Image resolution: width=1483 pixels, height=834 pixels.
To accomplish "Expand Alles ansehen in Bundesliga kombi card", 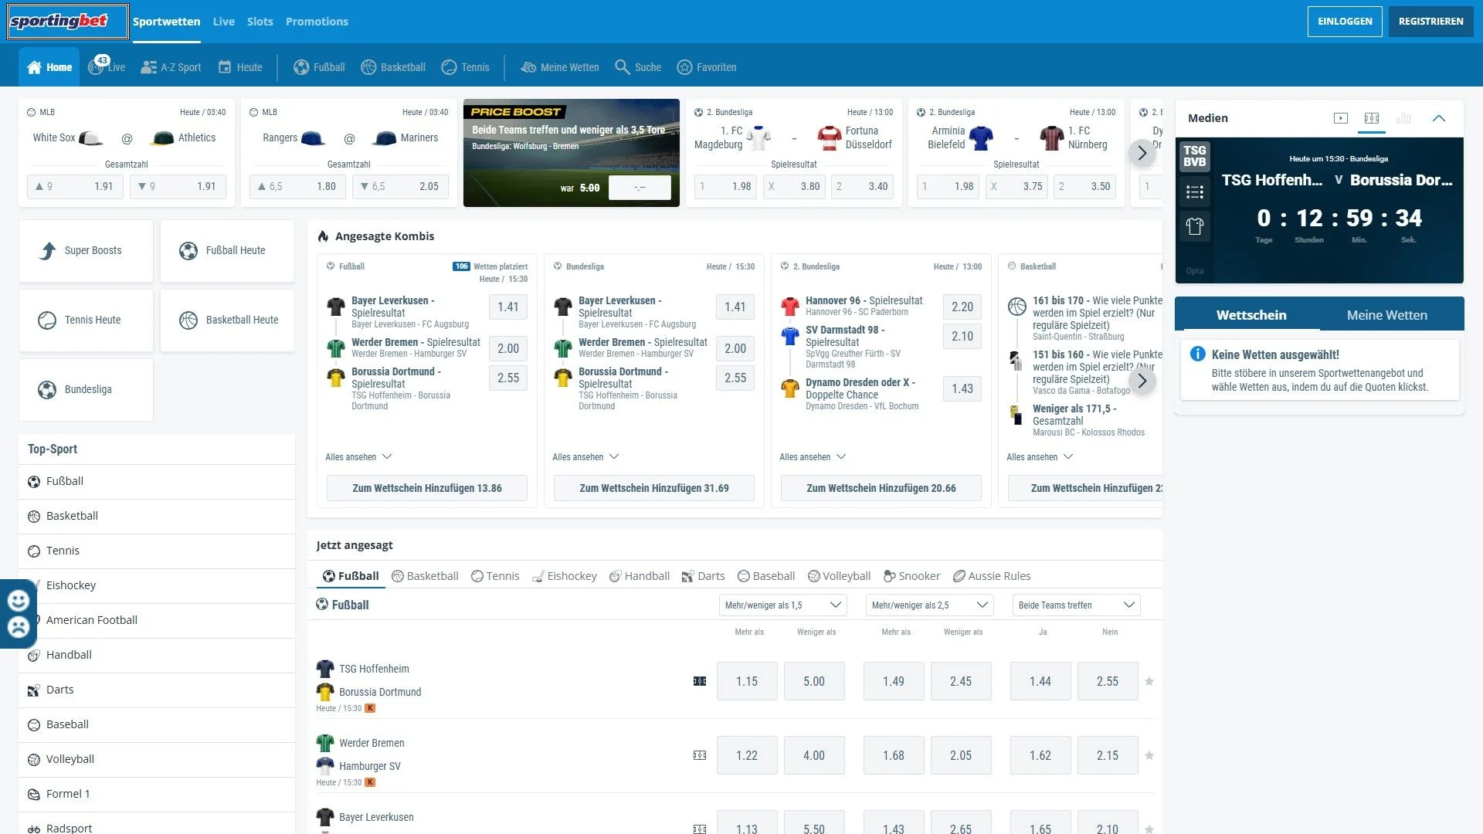I will [x=585, y=457].
